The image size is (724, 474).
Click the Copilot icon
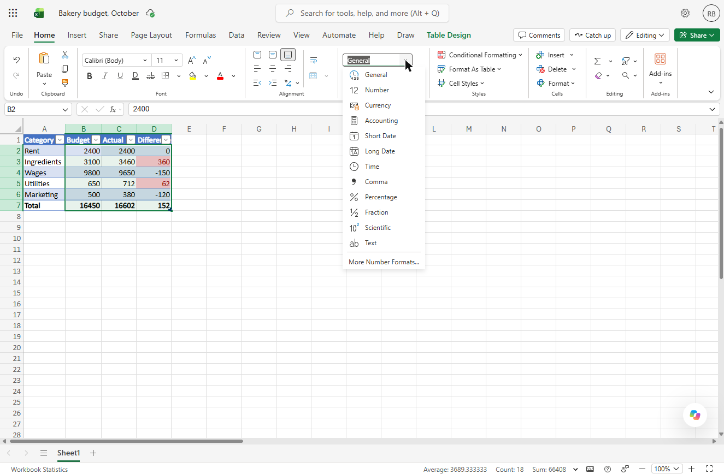pyautogui.click(x=695, y=415)
